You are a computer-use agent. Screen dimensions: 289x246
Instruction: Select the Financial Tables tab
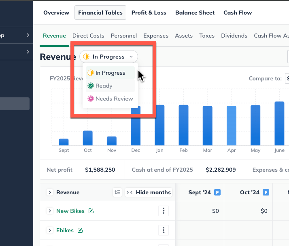[x=100, y=13]
